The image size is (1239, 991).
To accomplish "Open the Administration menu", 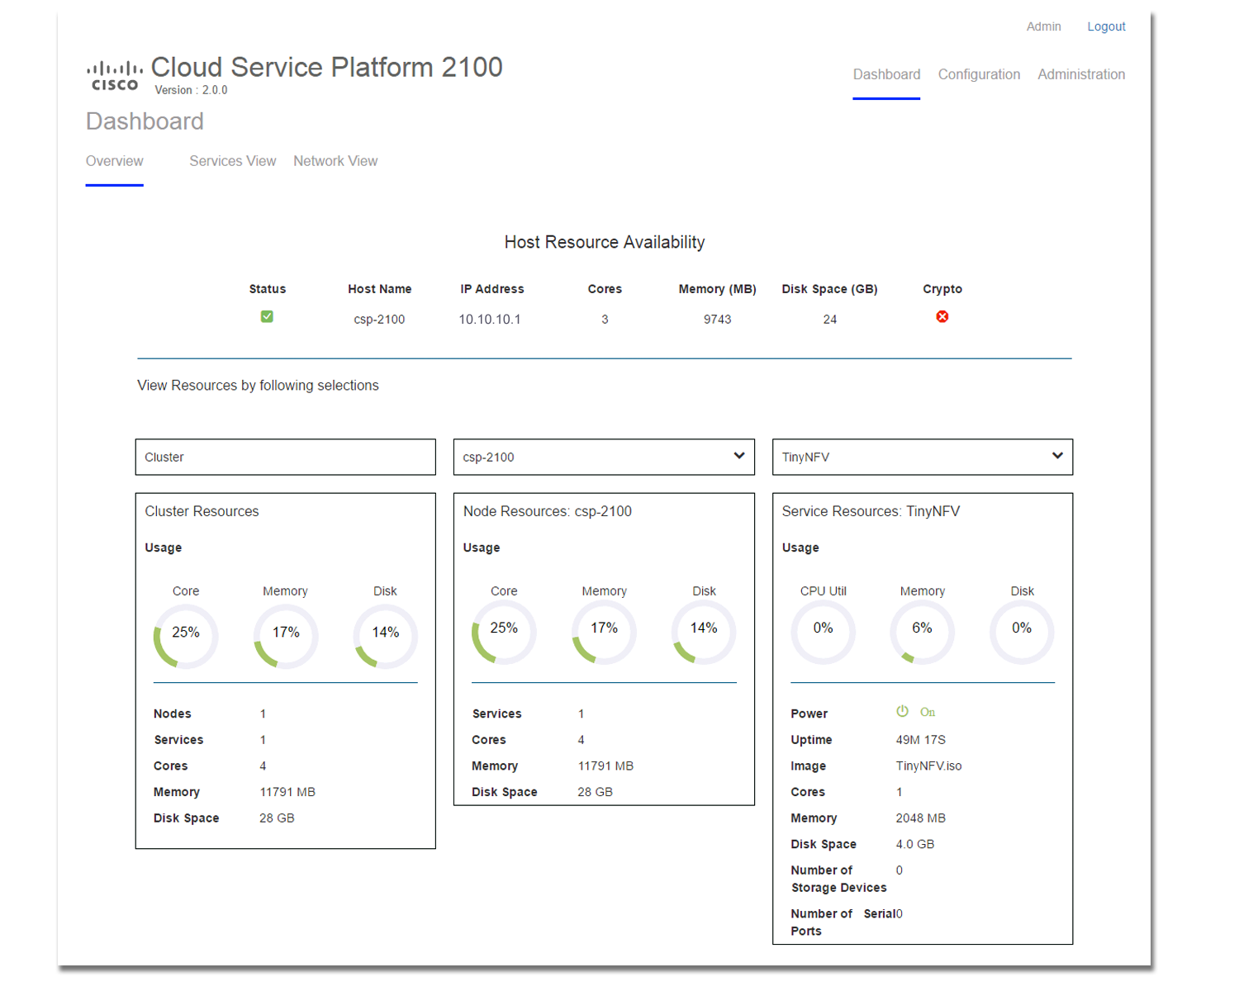I will coord(1081,74).
